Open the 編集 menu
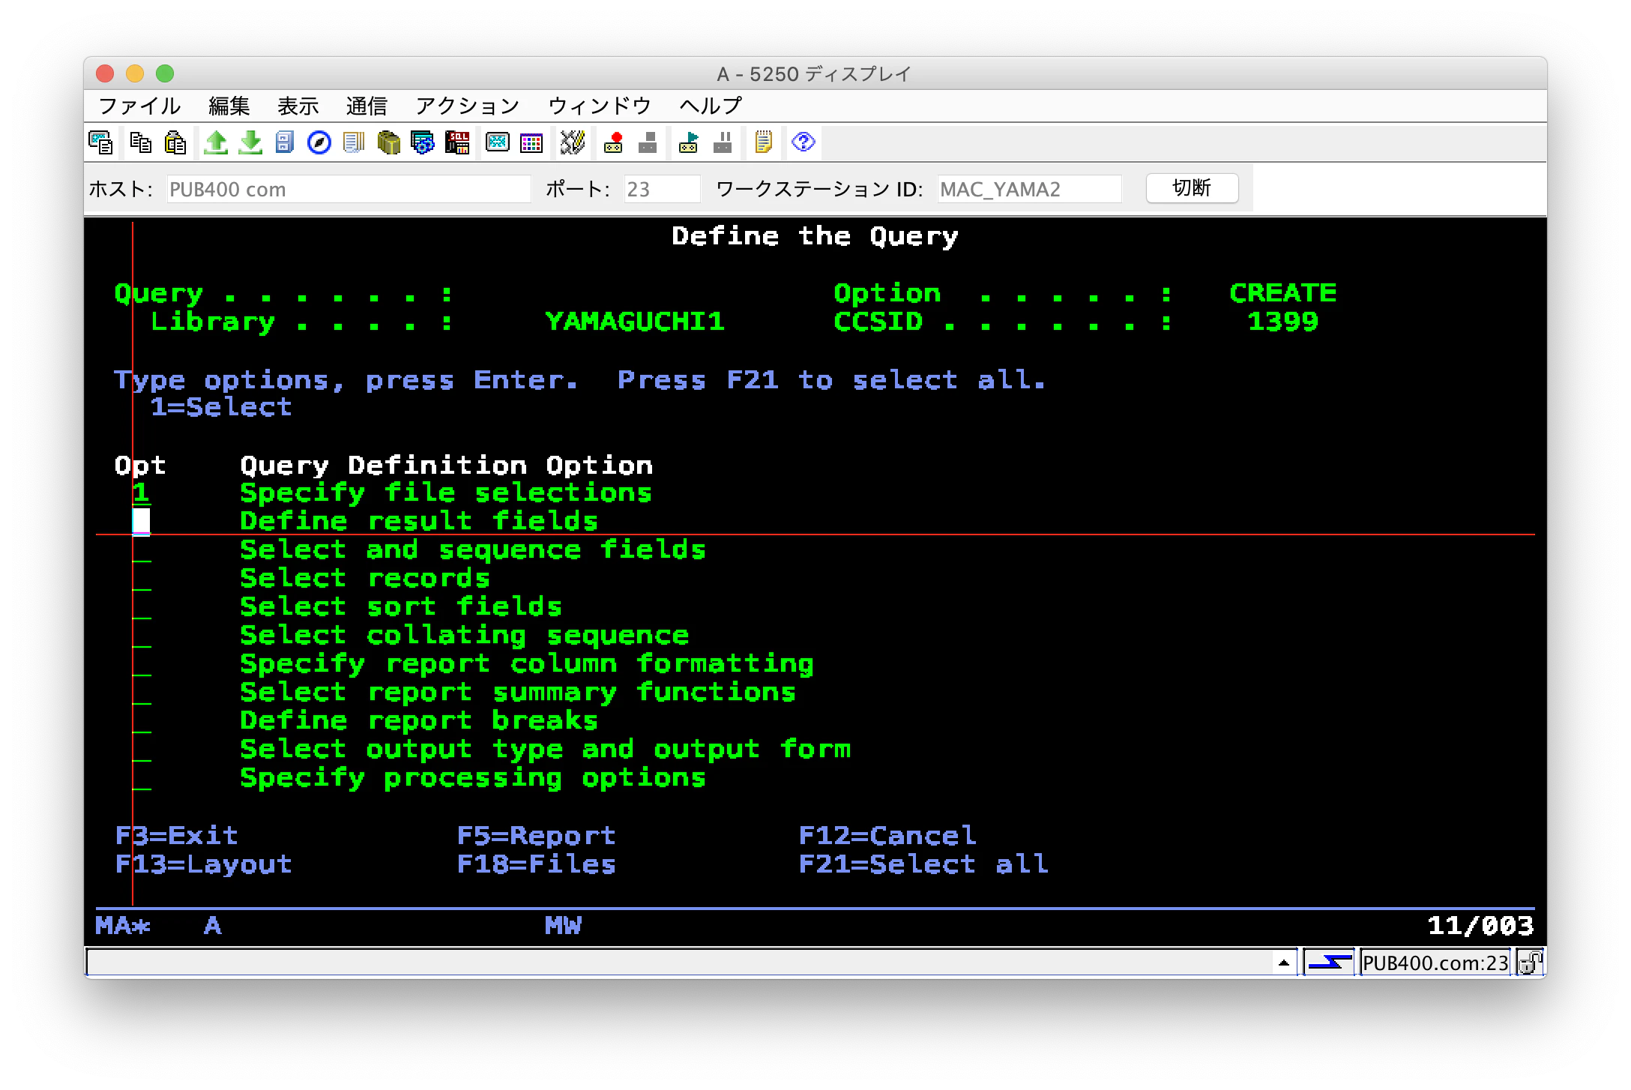Image resolution: width=1631 pixels, height=1090 pixels. point(229,106)
